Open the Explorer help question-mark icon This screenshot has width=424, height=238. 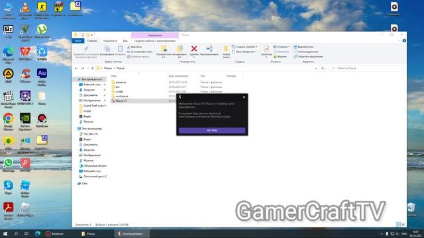coord(404,41)
